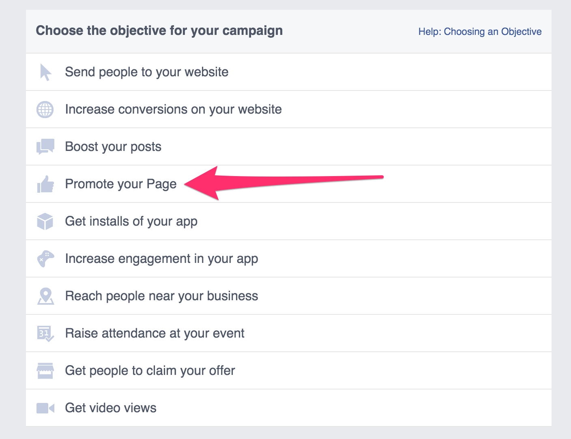Click the game controller icon for app engagement
The width and height of the screenshot is (571, 439).
pos(45,259)
